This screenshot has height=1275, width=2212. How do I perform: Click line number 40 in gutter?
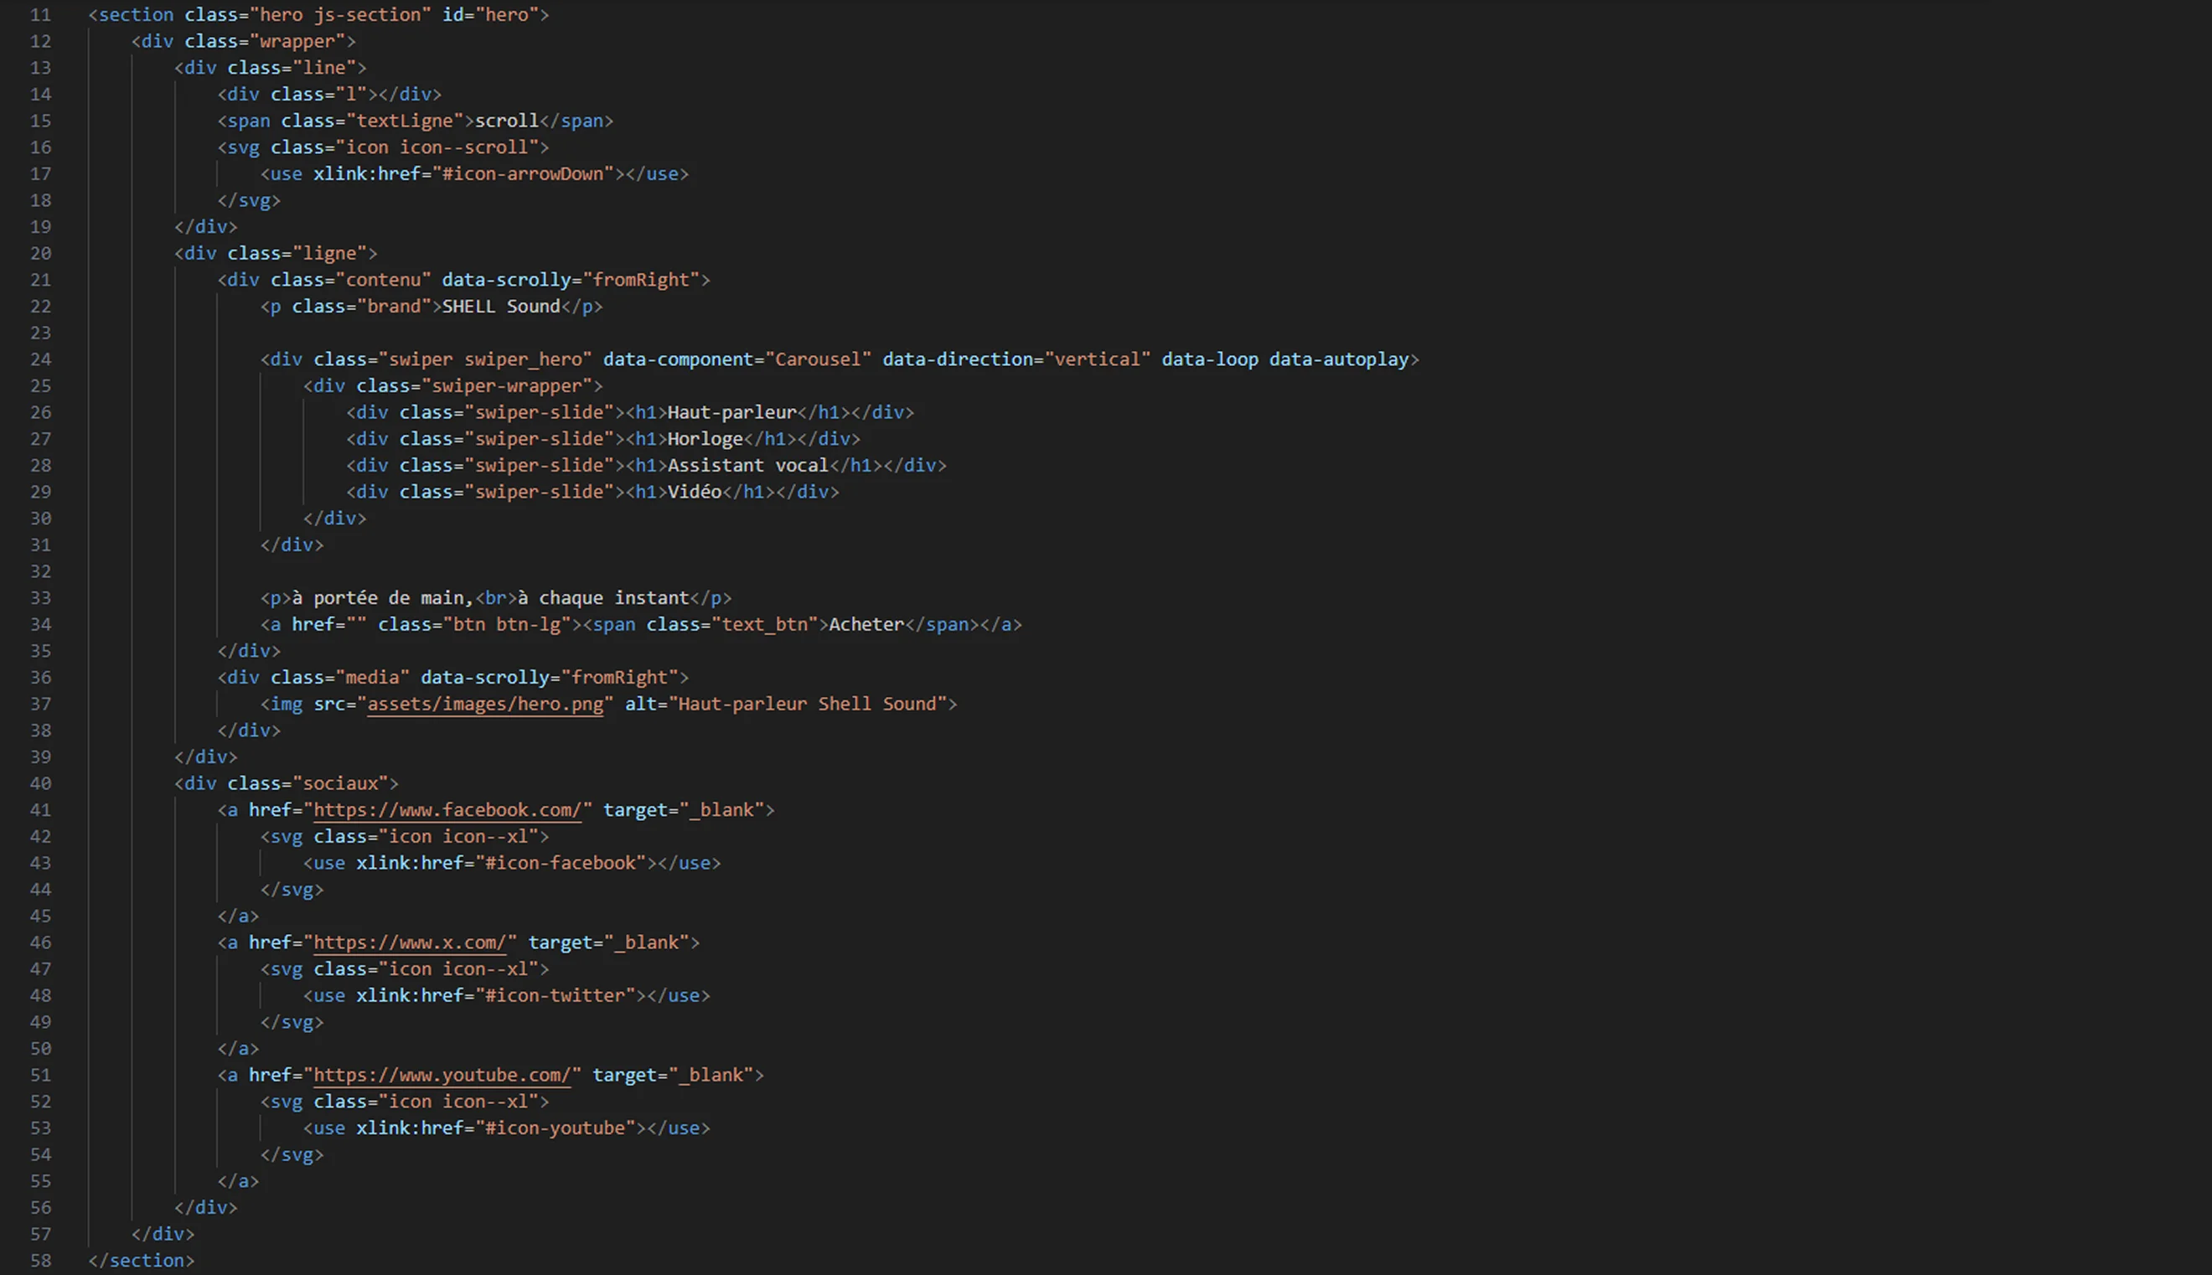pos(40,783)
